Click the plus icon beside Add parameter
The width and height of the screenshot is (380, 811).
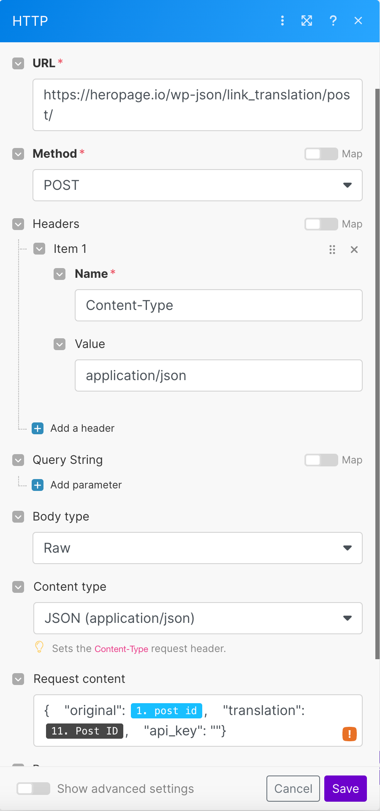38,485
